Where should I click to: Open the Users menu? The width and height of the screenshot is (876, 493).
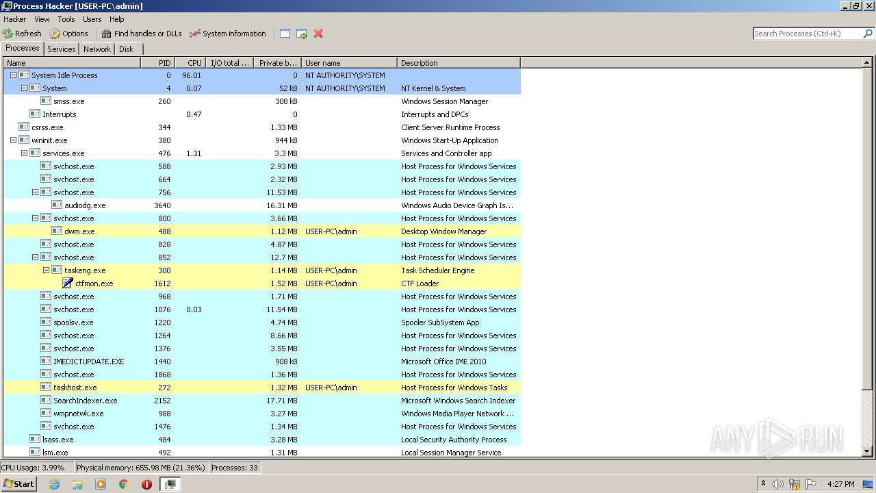(x=92, y=19)
